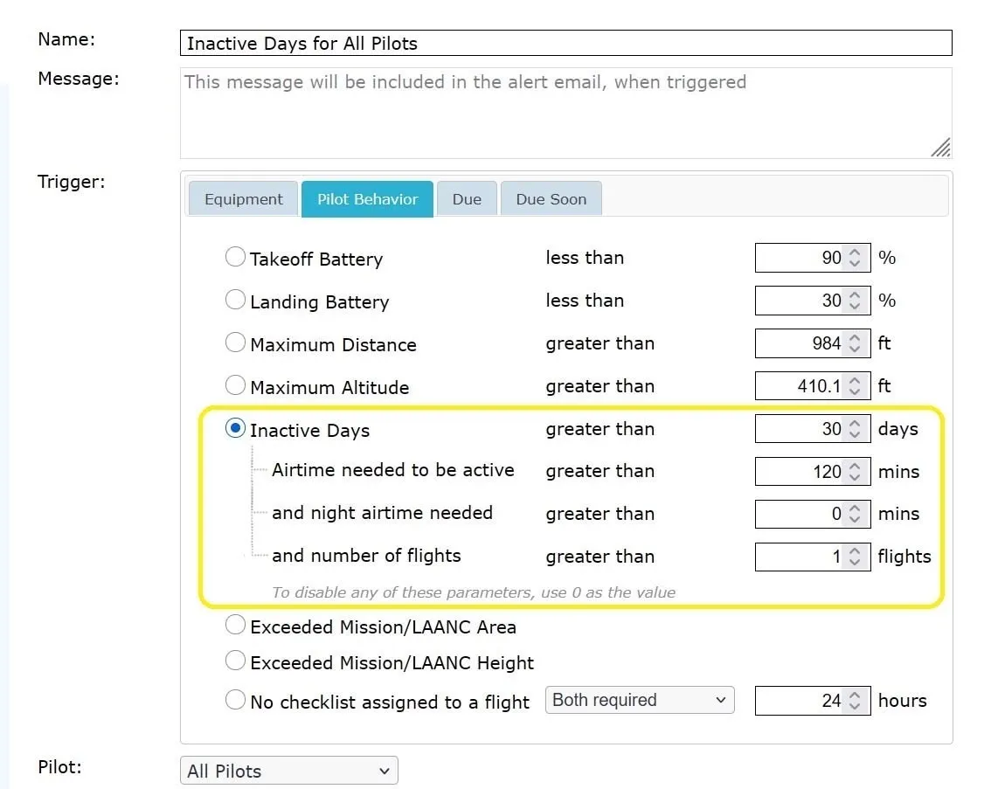Click the Takeoff Battery percent value field
This screenshot has height=789, width=991.
[x=813, y=258]
